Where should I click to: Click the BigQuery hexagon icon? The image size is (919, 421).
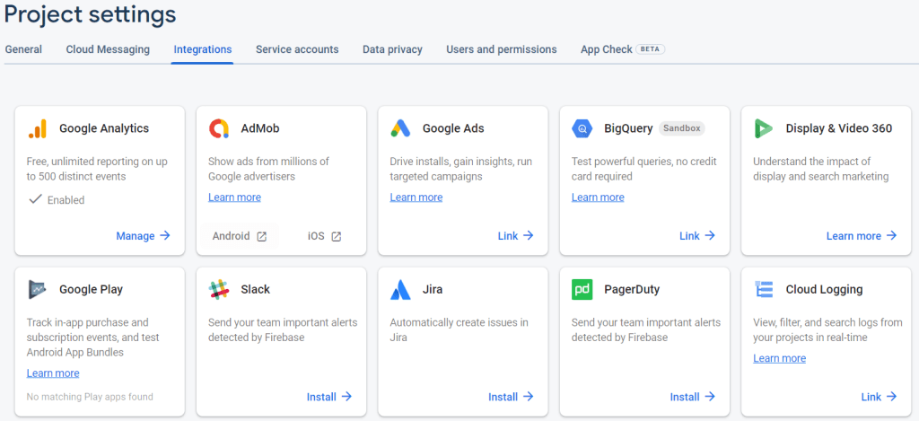582,128
